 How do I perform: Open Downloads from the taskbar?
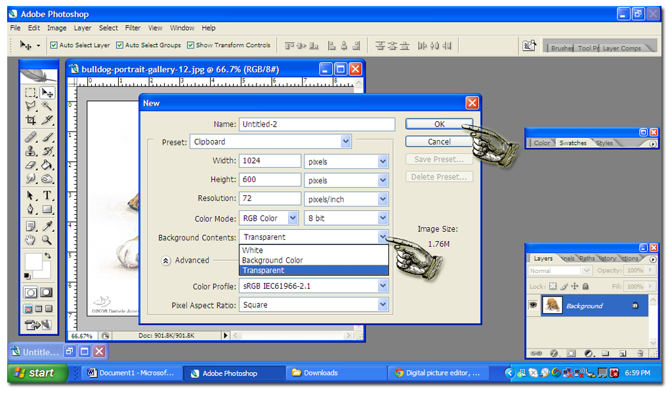[x=336, y=373]
